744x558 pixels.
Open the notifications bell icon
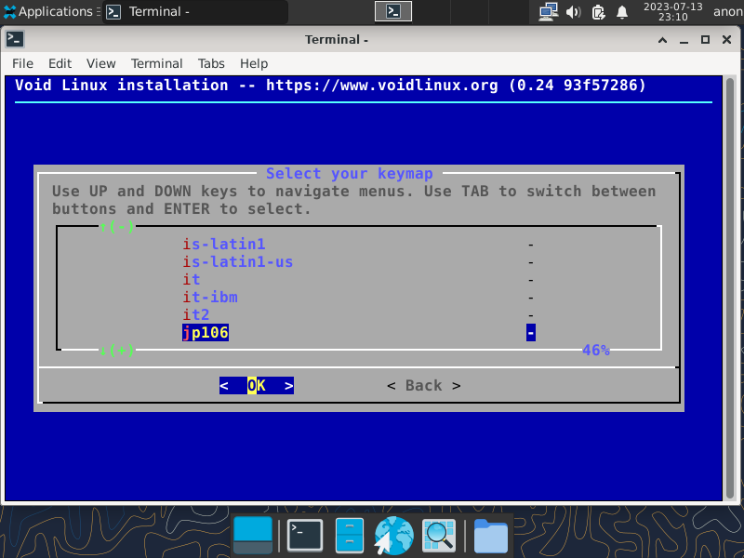(x=621, y=12)
